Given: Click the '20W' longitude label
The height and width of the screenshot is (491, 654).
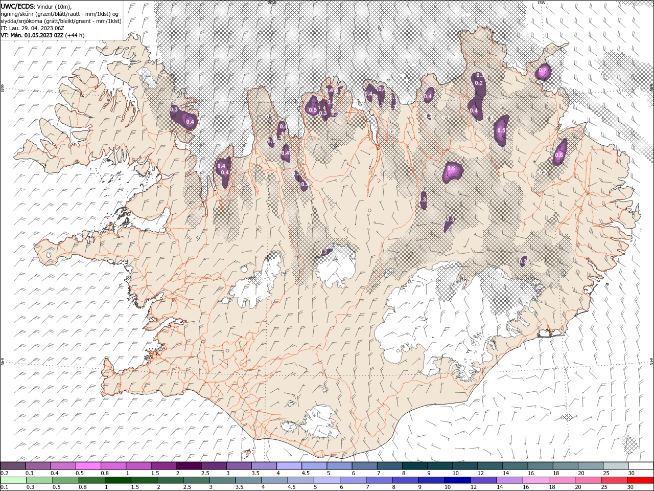Looking at the screenshot, I should [x=271, y=3].
